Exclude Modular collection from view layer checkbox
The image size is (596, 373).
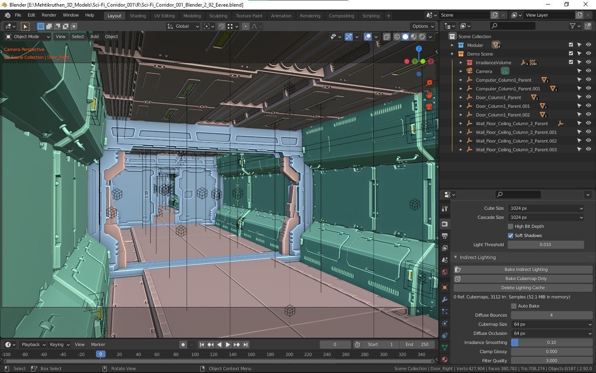pos(571,45)
